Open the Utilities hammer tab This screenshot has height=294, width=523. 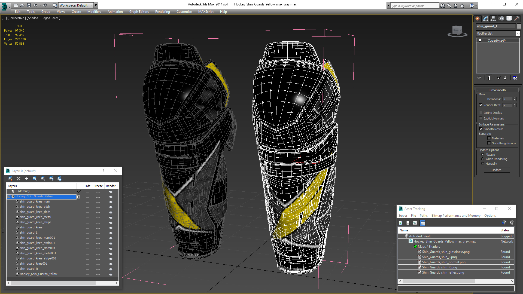pyautogui.click(x=517, y=19)
